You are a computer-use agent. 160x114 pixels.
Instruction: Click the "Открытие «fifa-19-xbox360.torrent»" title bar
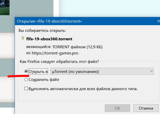[49, 21]
